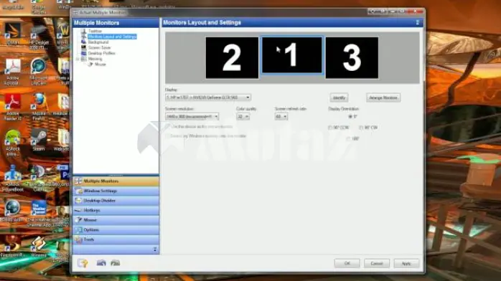The image size is (501, 281).
Task: Click the Desktop Profiles item icon in tree
Action: pos(84,53)
